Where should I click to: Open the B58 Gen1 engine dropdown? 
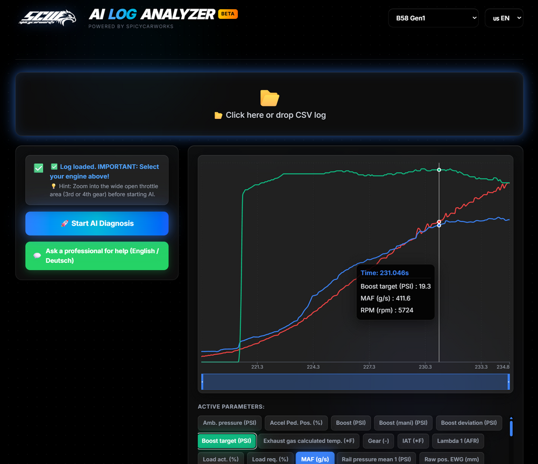click(433, 18)
